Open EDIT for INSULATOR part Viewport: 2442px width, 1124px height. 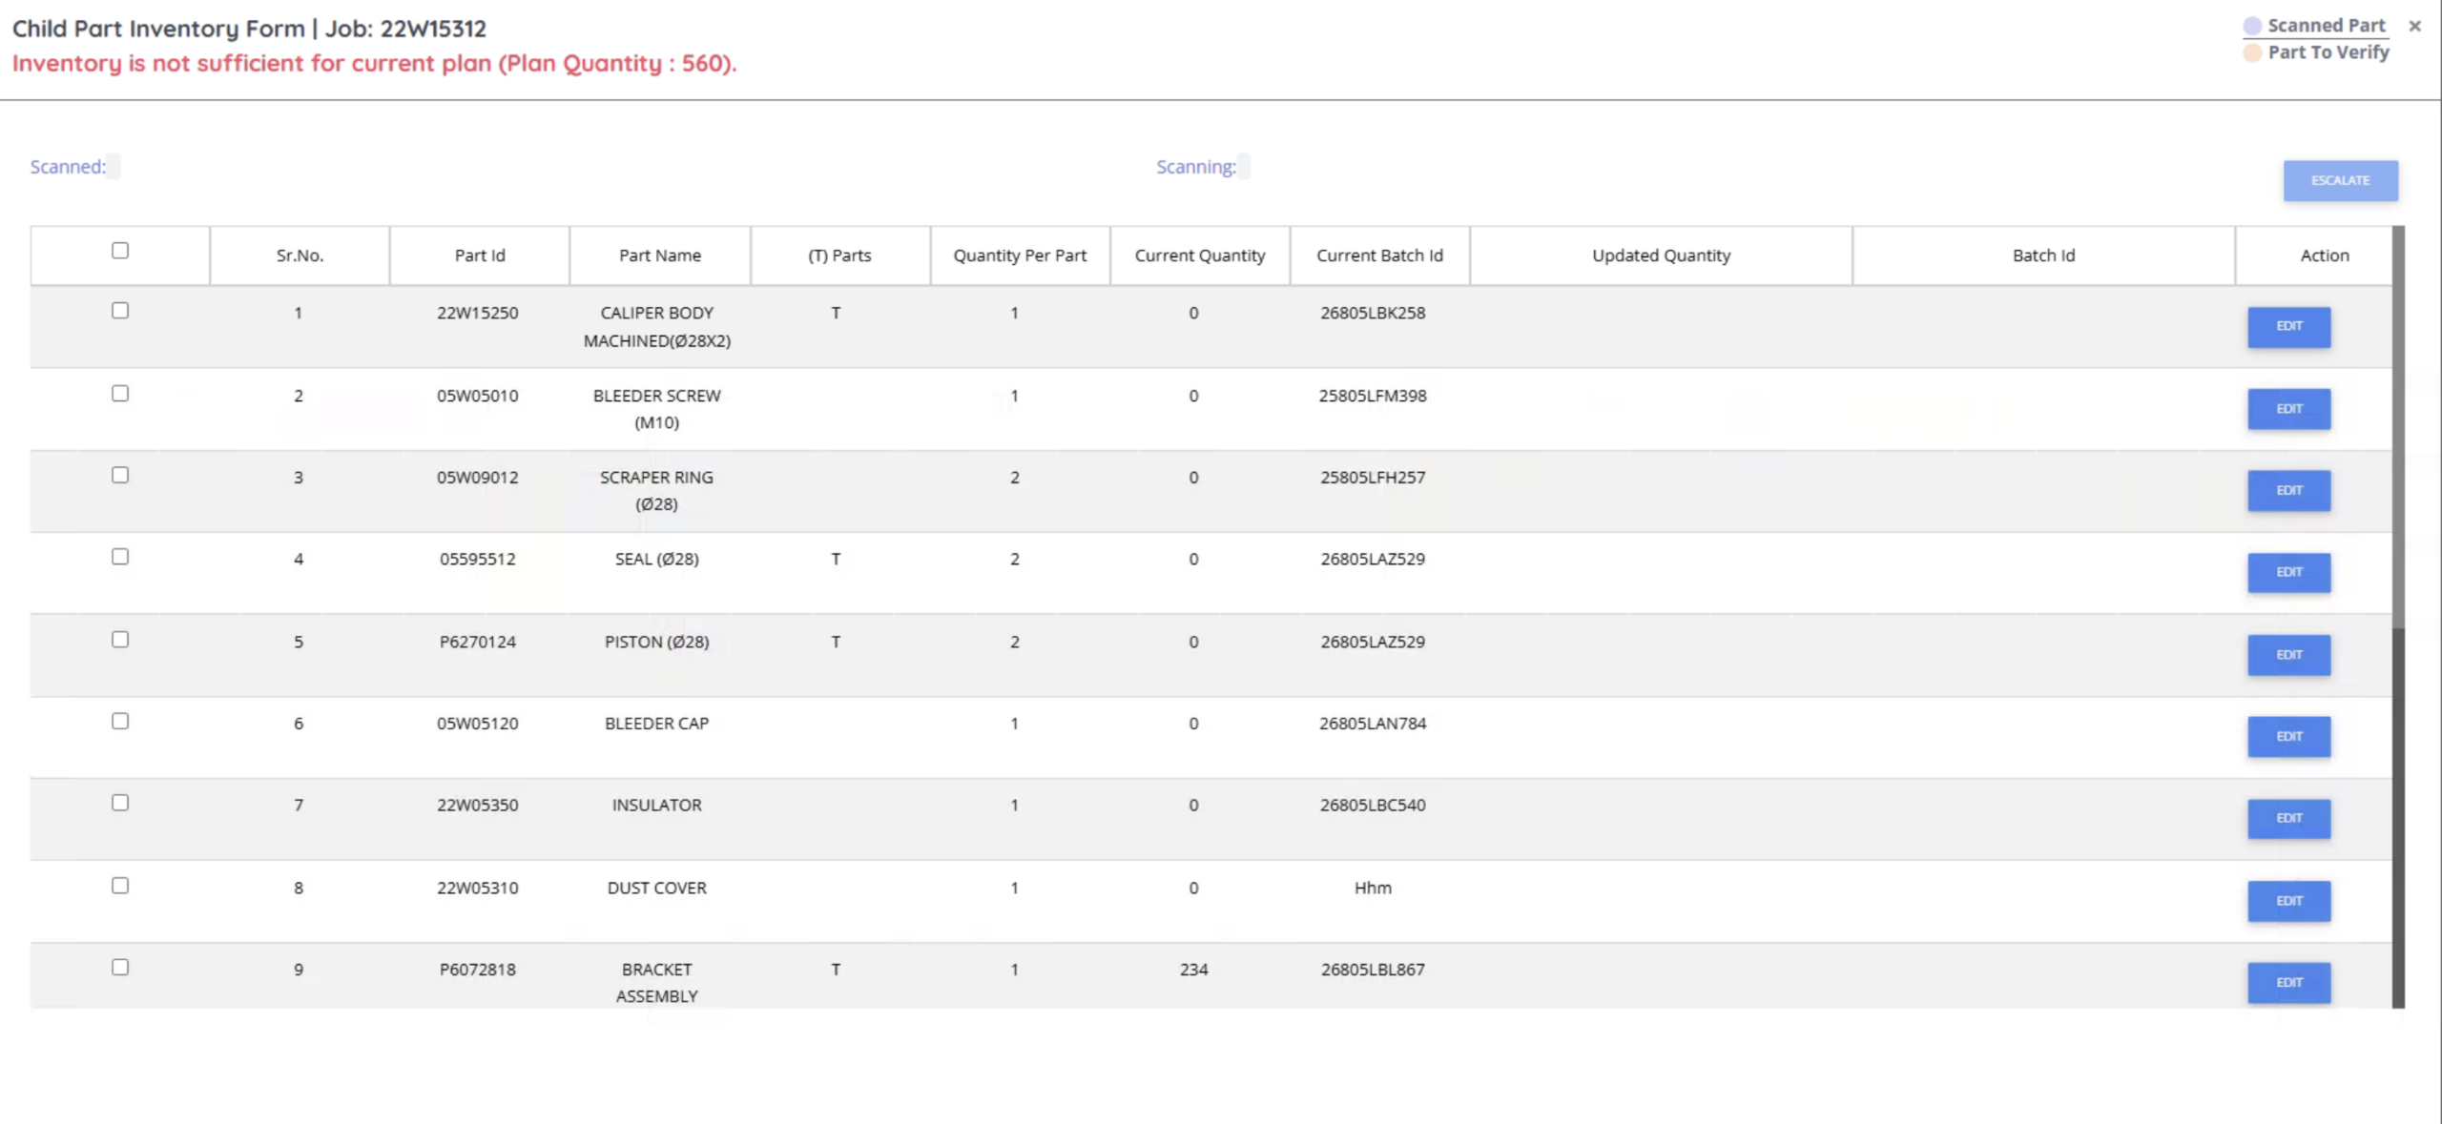click(x=2288, y=819)
